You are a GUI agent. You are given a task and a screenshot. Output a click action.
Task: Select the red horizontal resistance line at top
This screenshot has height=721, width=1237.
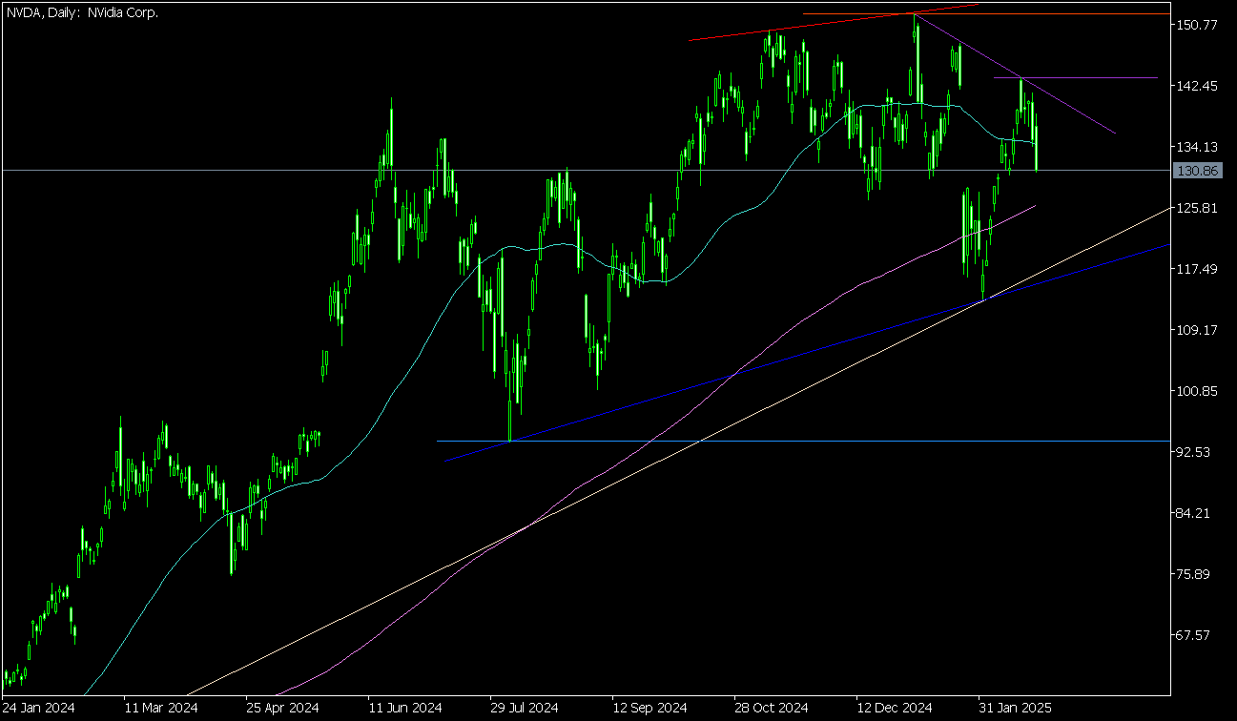click(x=986, y=14)
